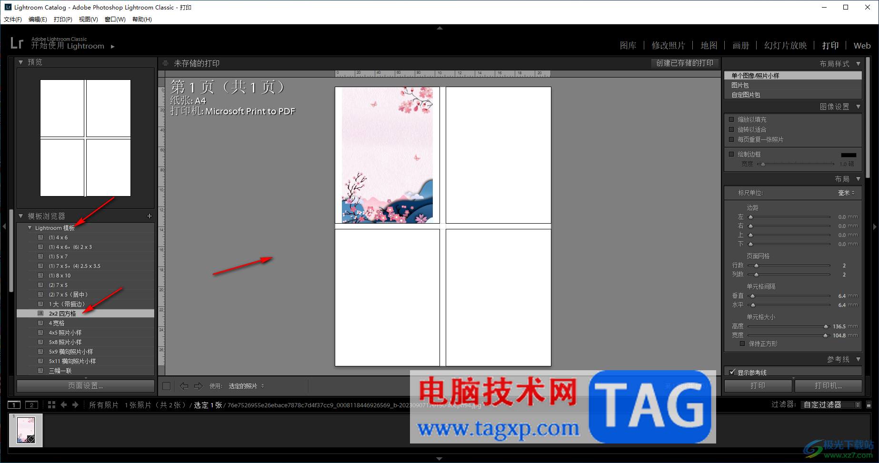Click the template icon for (1) 8 x 10

pos(40,276)
